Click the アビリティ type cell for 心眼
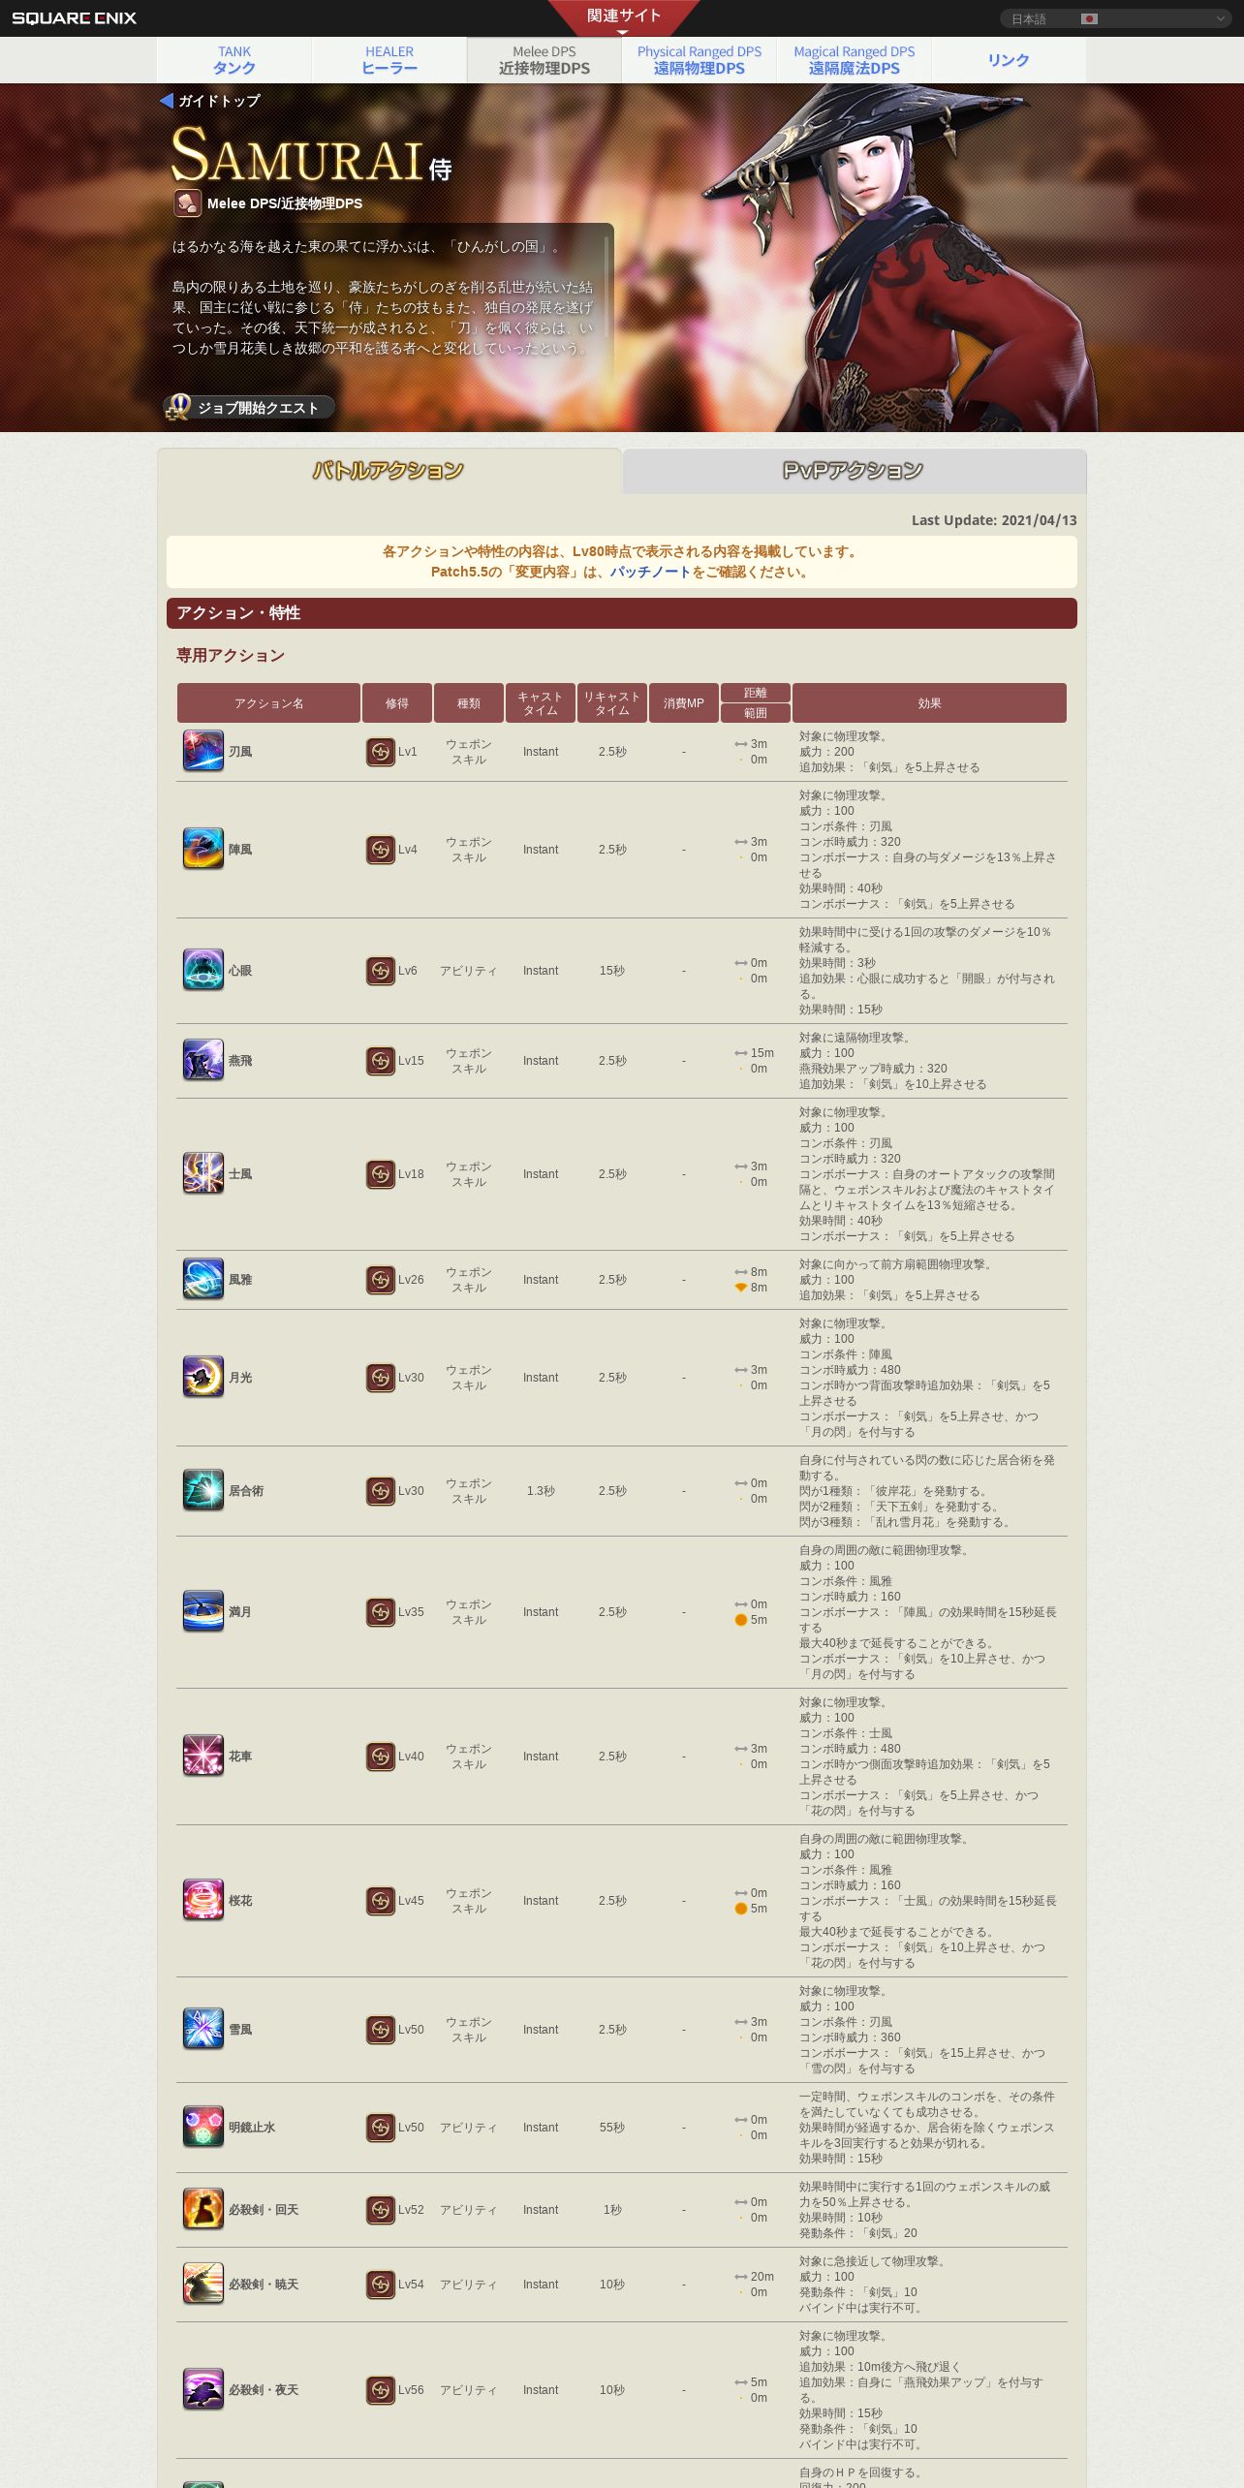This screenshot has width=1244, height=2488. point(469,971)
